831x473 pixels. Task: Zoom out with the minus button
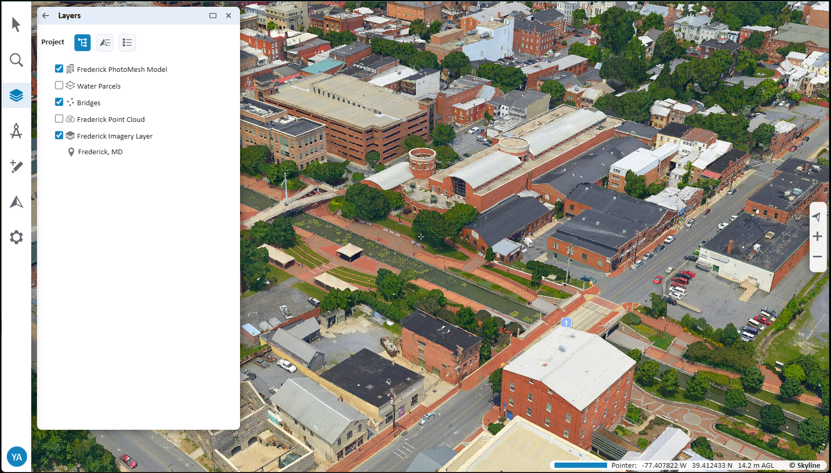(817, 256)
